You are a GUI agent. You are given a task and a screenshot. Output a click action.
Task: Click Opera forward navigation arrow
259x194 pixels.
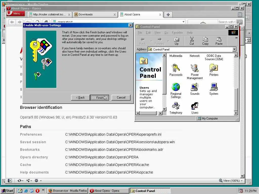click(19, 22)
